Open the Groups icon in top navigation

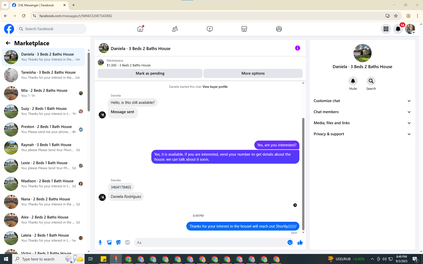279,29
